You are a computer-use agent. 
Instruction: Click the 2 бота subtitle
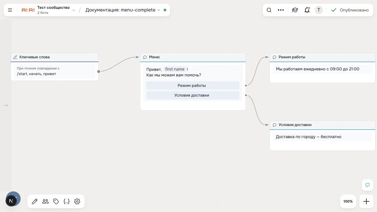click(x=43, y=13)
